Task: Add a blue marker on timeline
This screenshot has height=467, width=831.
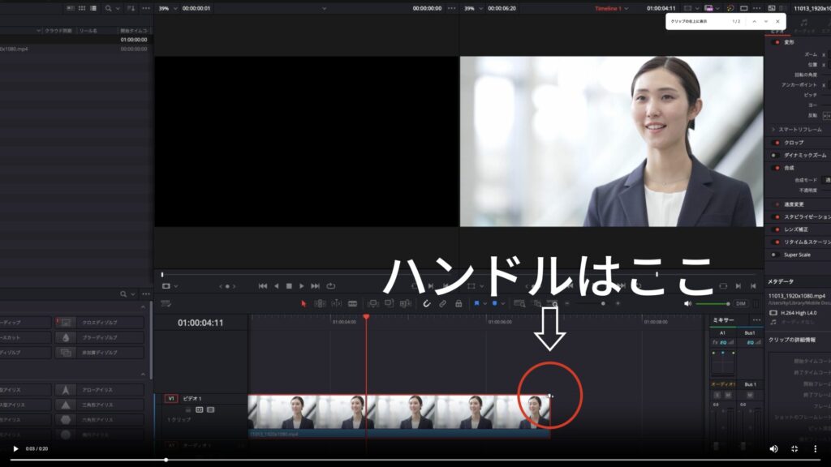Action: [x=494, y=304]
